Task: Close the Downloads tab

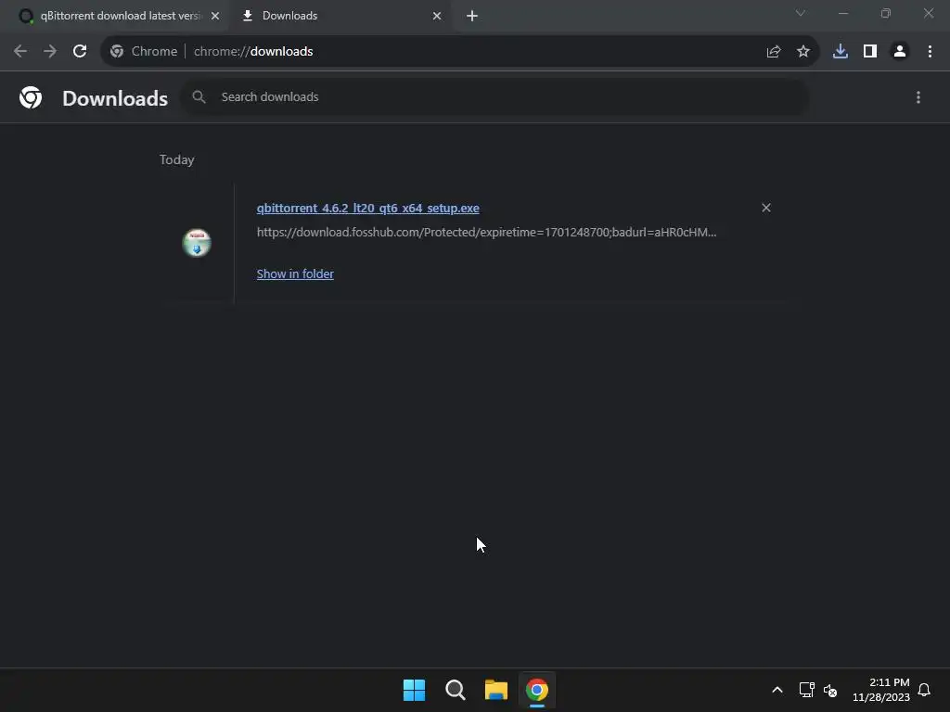Action: point(437,17)
